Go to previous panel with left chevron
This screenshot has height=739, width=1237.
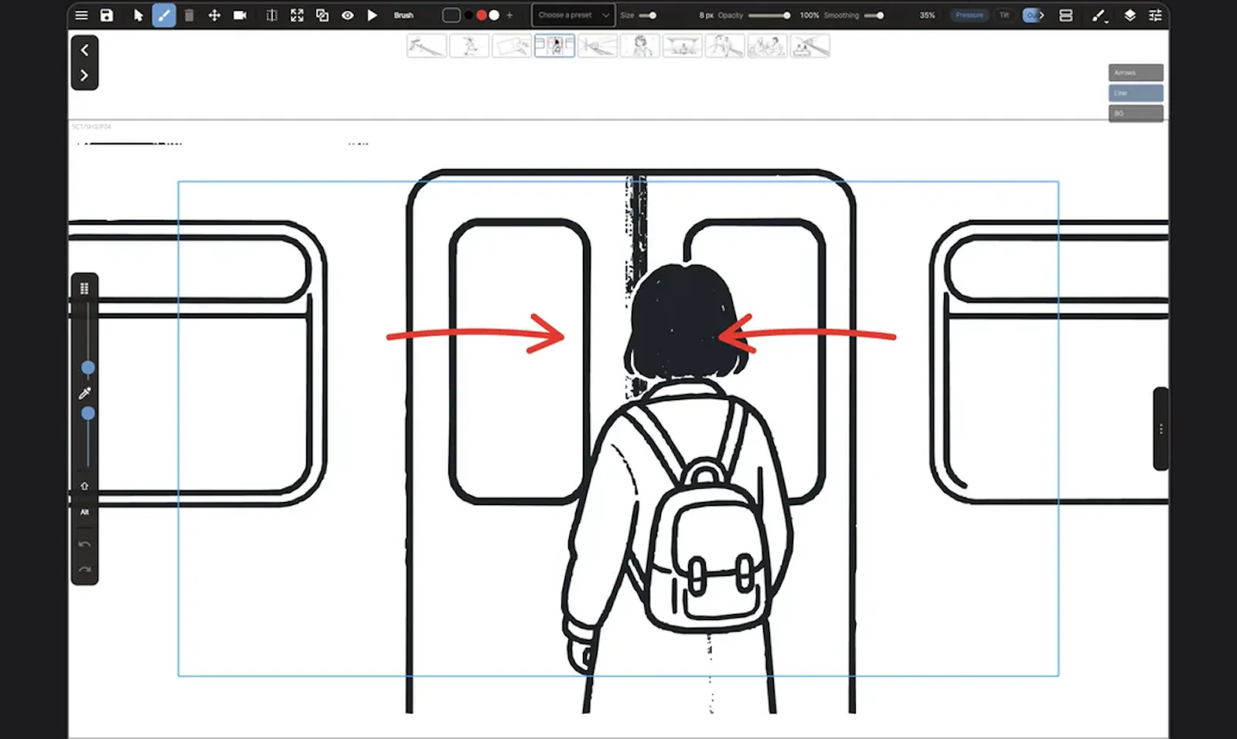84,50
